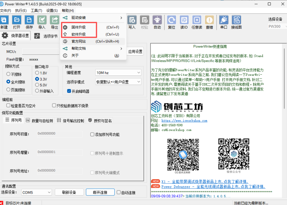
Task: Click the 保存 (Save) toolbar icon
Action: (x=29, y=20)
